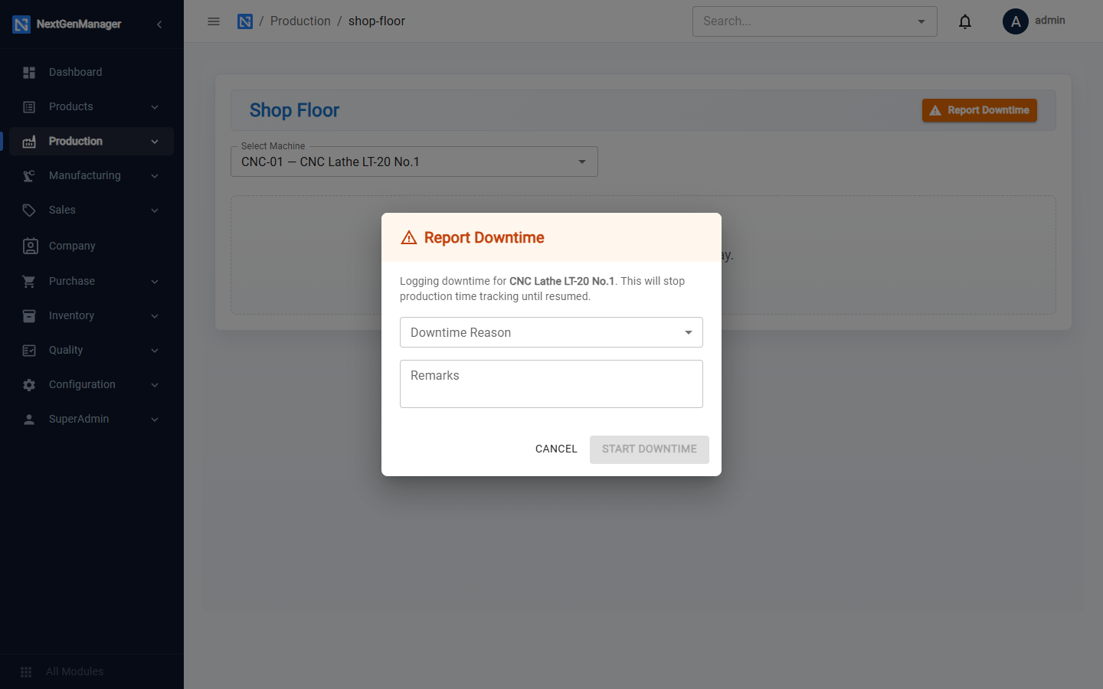
Task: Click the Quality checklist icon
Action: point(29,351)
